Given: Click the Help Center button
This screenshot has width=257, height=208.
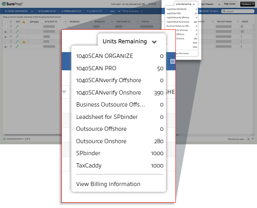Looking at the screenshot, I should 230,4.
